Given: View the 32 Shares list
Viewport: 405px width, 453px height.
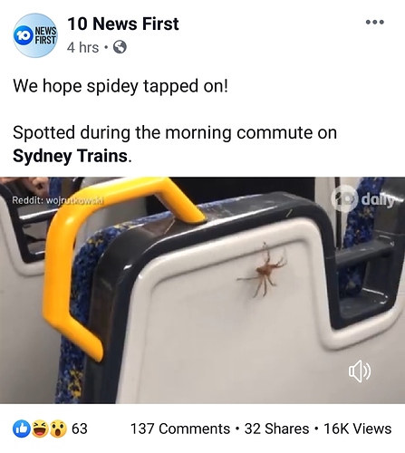Looking at the screenshot, I should [276, 429].
